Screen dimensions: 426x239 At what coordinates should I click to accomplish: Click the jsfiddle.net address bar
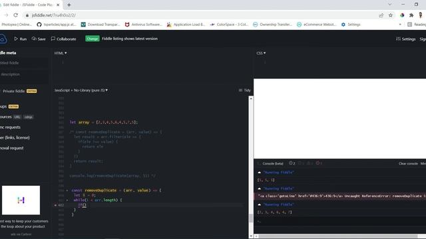201,15
